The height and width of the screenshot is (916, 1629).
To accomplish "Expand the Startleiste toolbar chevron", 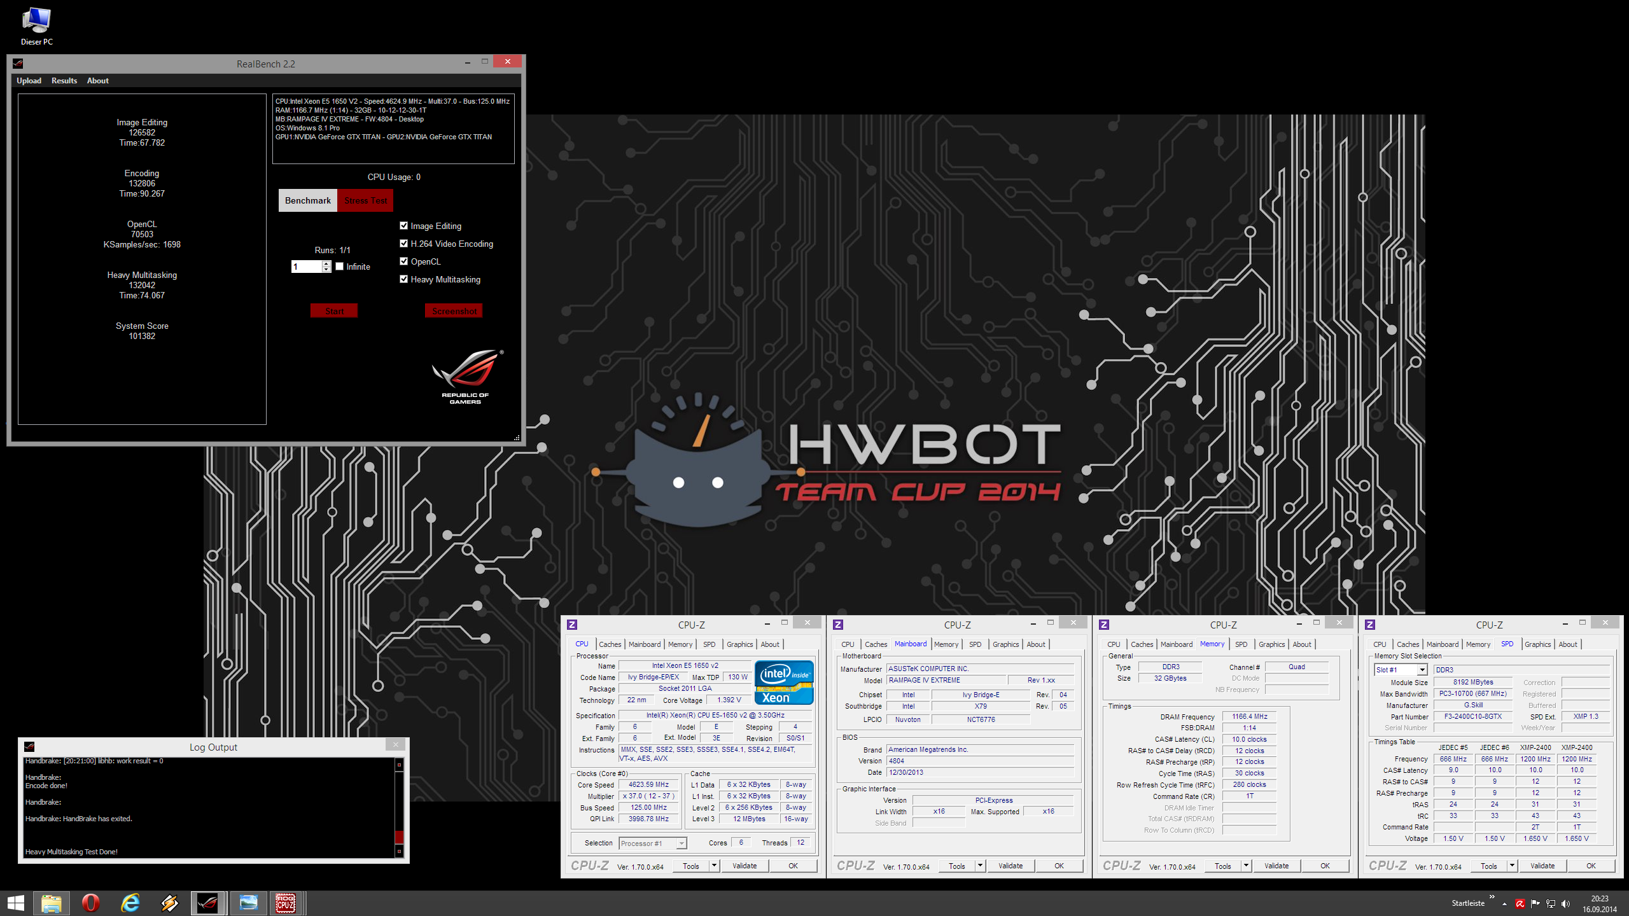I will tap(1492, 897).
